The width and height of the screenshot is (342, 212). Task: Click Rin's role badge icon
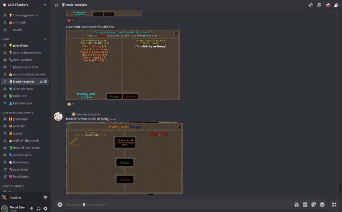74,115
